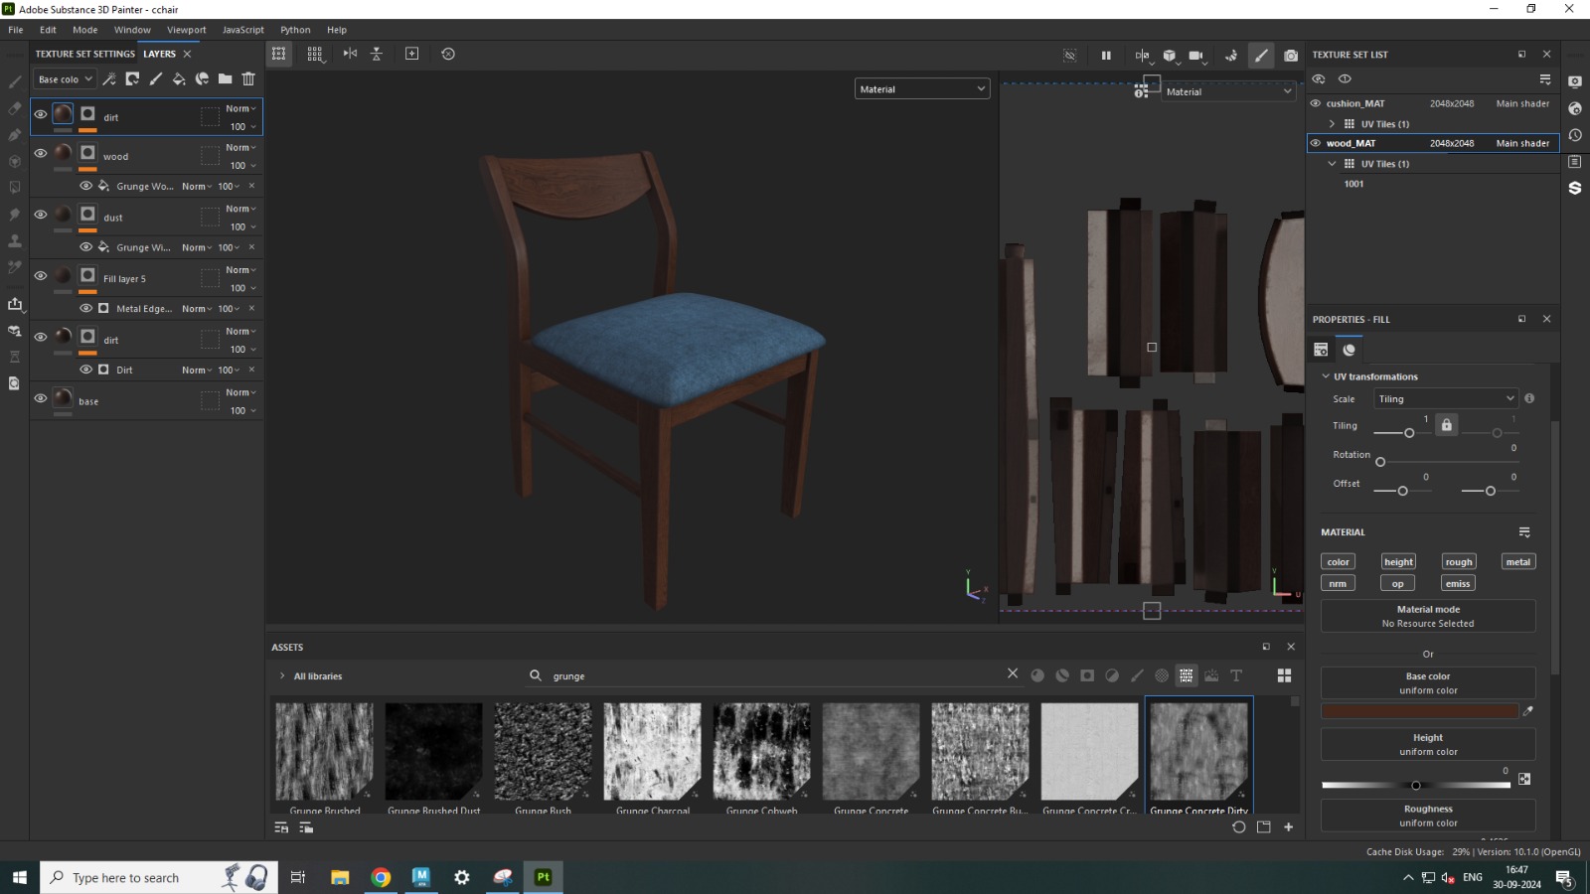Click the brown Base color swatch
Image resolution: width=1590 pixels, height=894 pixels.
[1419, 711]
